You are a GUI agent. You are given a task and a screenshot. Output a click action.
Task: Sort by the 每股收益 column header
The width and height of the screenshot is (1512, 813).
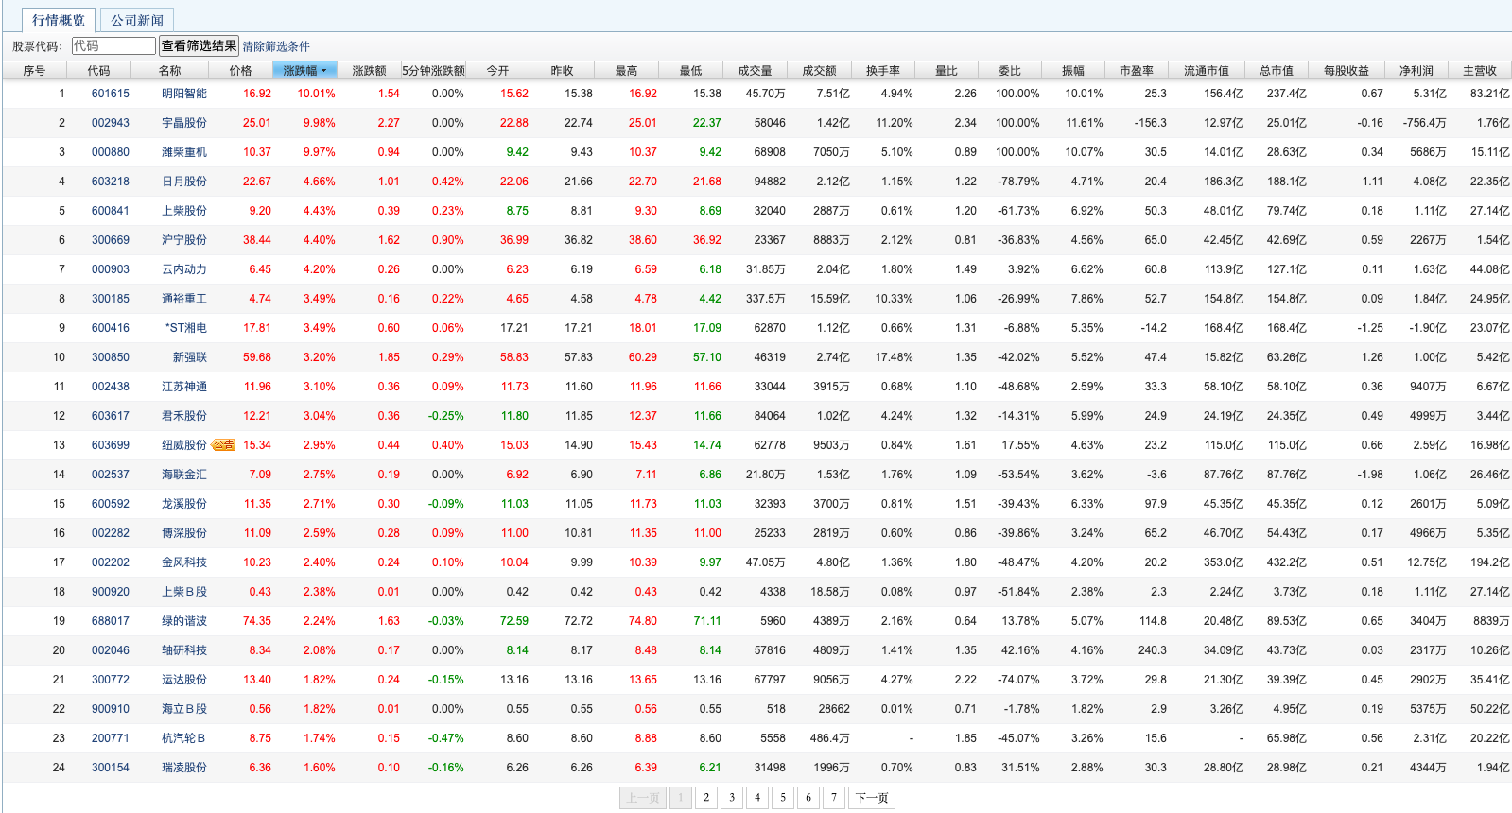click(1347, 71)
